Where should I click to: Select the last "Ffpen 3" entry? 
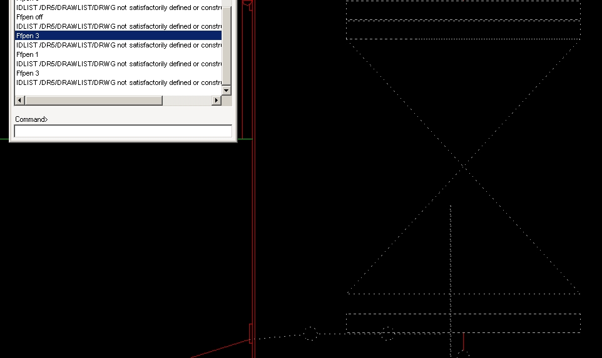(x=118, y=73)
